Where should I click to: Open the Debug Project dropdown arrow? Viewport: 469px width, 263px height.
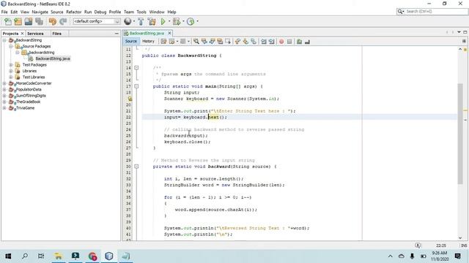pos(183,21)
